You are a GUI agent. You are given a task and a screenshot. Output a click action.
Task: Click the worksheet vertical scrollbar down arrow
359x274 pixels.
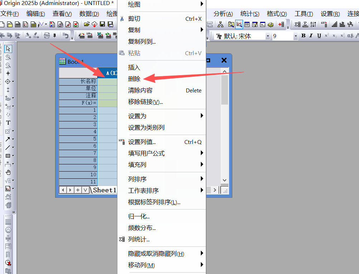(x=224, y=180)
